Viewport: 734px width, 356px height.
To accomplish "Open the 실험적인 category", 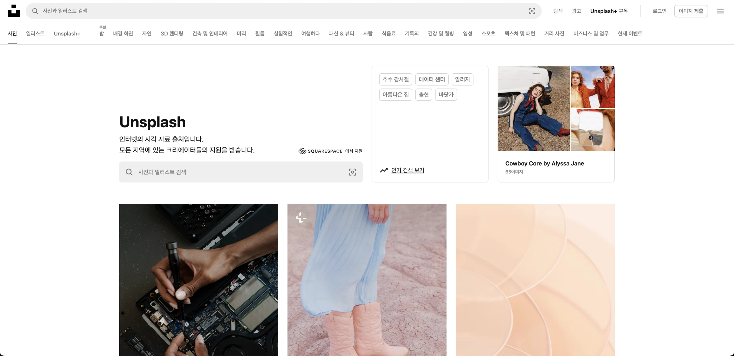I will pos(283,34).
